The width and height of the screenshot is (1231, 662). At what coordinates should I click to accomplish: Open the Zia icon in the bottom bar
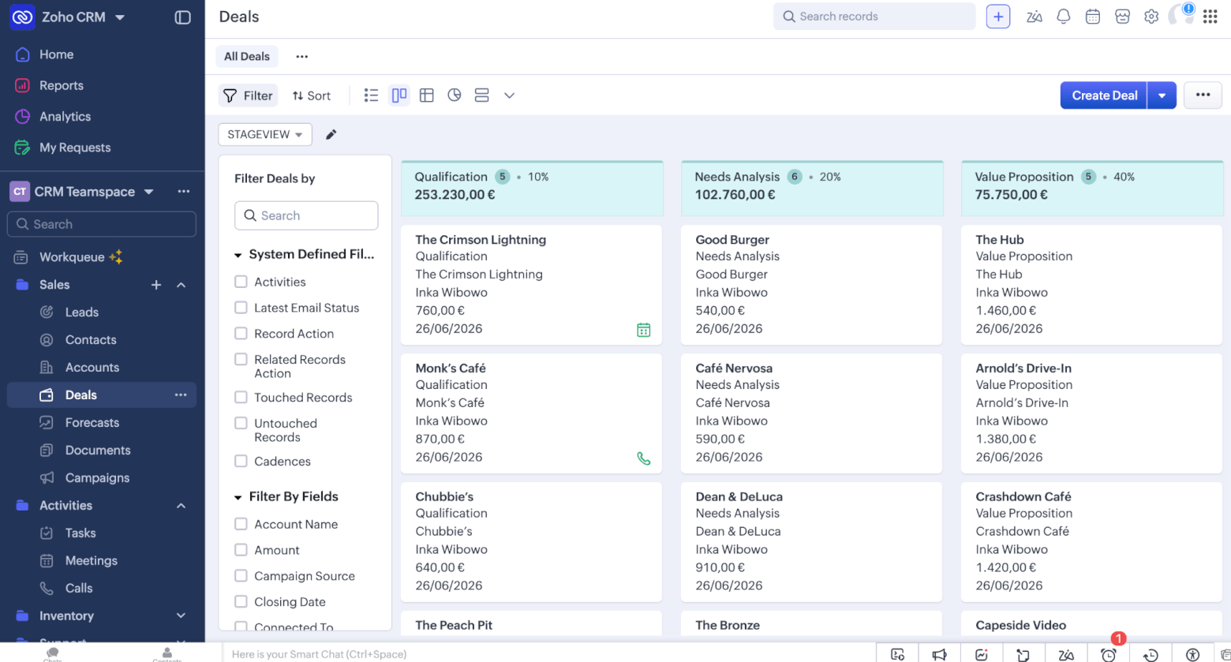(x=1066, y=654)
